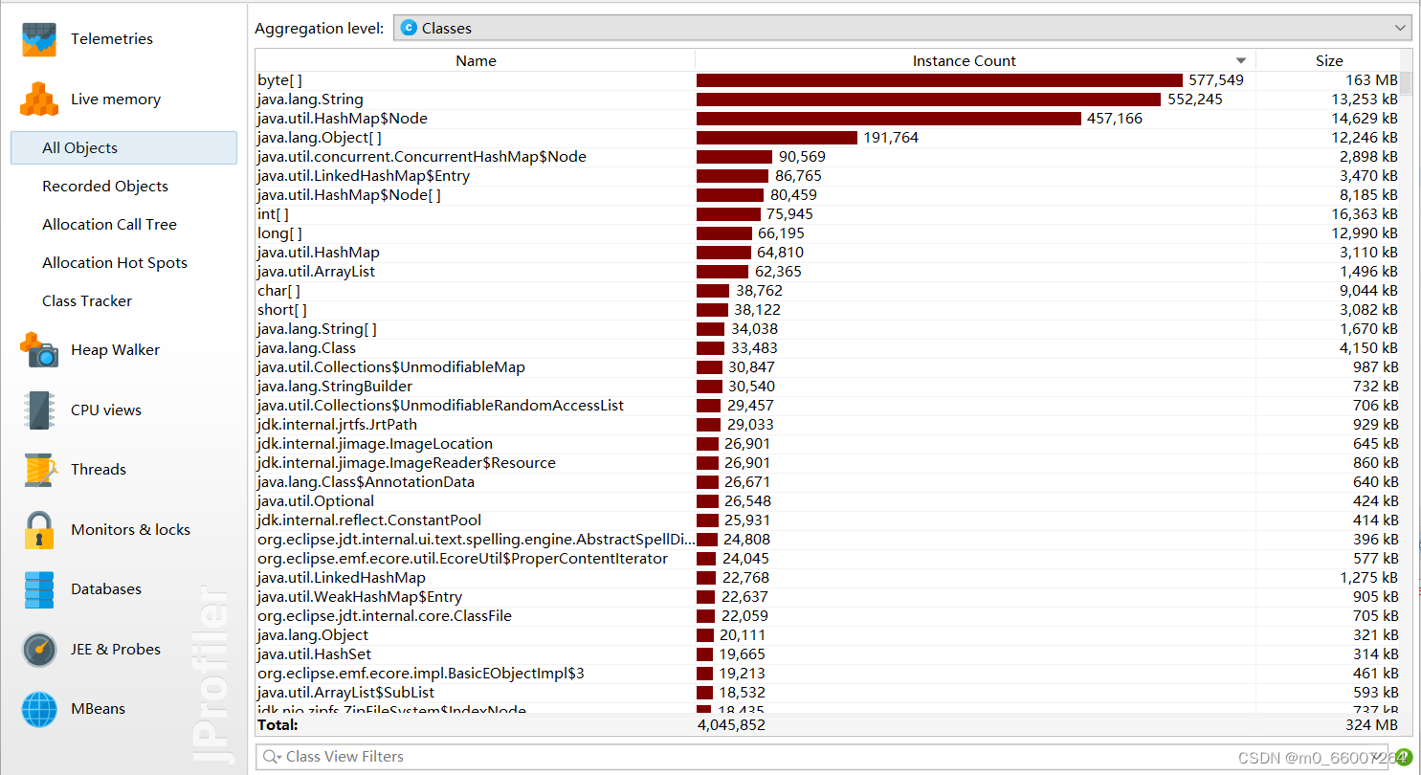Click the descending sort arrow in Instance Count
The image size is (1421, 775).
[x=1241, y=61]
